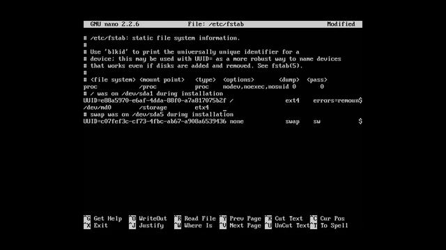This screenshot has width=446, height=250.
Task: Click the '<file system>' column header
Action: click(x=113, y=80)
